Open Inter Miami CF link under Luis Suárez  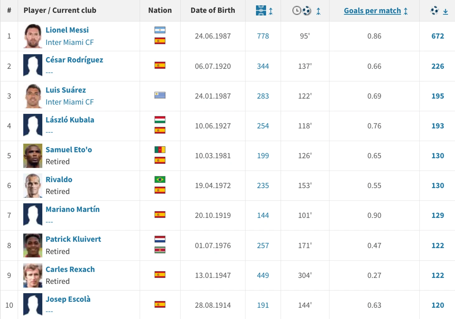click(x=69, y=102)
